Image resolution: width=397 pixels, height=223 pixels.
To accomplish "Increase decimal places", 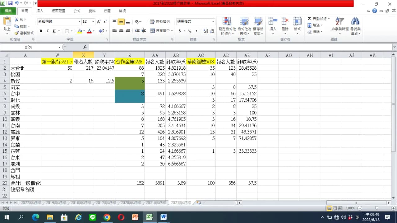I will [x=205, y=31].
